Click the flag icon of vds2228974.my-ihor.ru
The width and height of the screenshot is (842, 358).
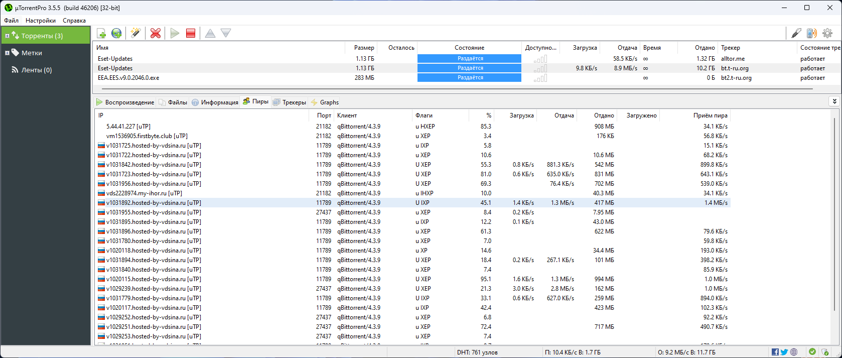coord(101,193)
